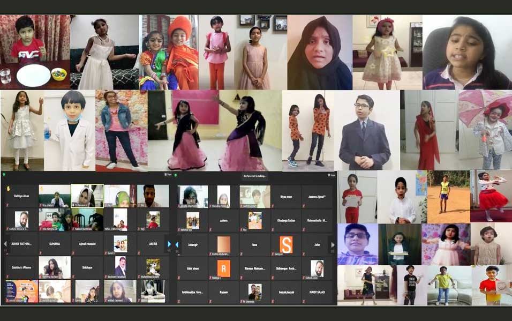The height and width of the screenshot is (321, 512).
Task: Select the Khadeeja Sathar participant tile
Action: click(285, 220)
